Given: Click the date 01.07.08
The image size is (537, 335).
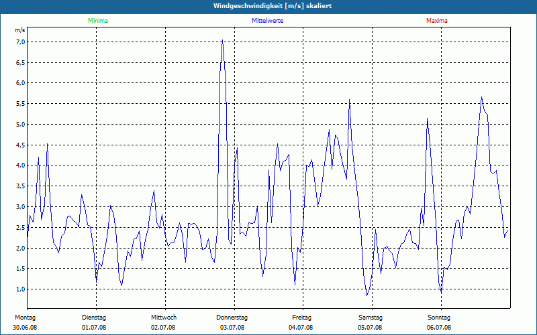Looking at the screenshot, I should click(94, 328).
